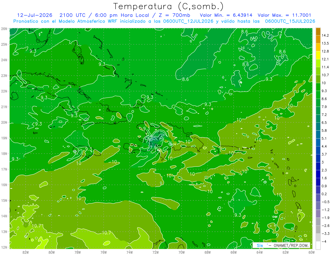Screen dimensions: 331x256
Task: Click the 11.4 value on color scale
Action: coord(325,67)
